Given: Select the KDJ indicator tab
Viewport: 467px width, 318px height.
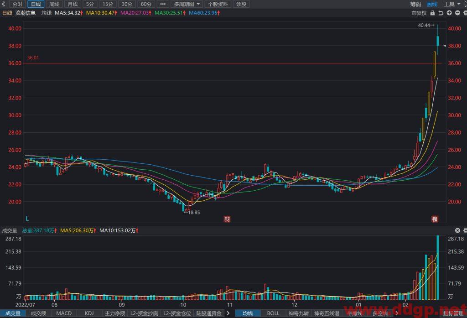Looking at the screenshot, I should point(89,313).
